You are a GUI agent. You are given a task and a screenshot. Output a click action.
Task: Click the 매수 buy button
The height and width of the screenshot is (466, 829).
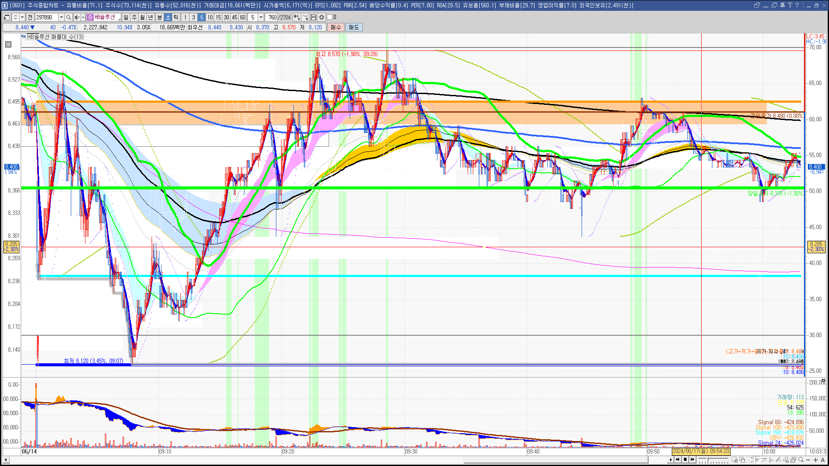[x=336, y=27]
